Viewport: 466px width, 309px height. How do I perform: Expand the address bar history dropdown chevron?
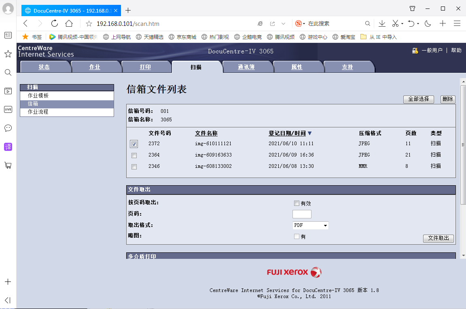coord(284,24)
